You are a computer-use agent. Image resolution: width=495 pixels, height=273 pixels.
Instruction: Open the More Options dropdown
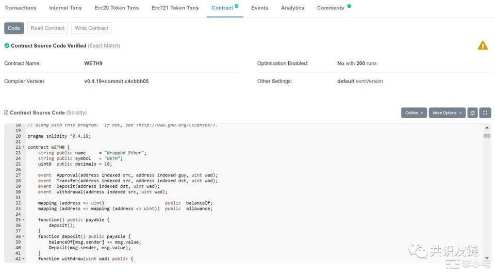pyautogui.click(x=447, y=113)
